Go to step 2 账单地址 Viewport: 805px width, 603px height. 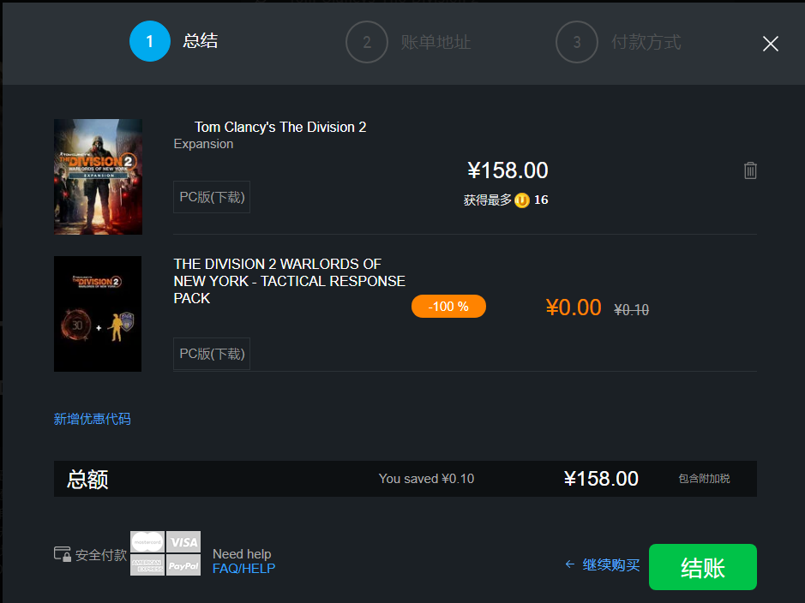pos(409,42)
